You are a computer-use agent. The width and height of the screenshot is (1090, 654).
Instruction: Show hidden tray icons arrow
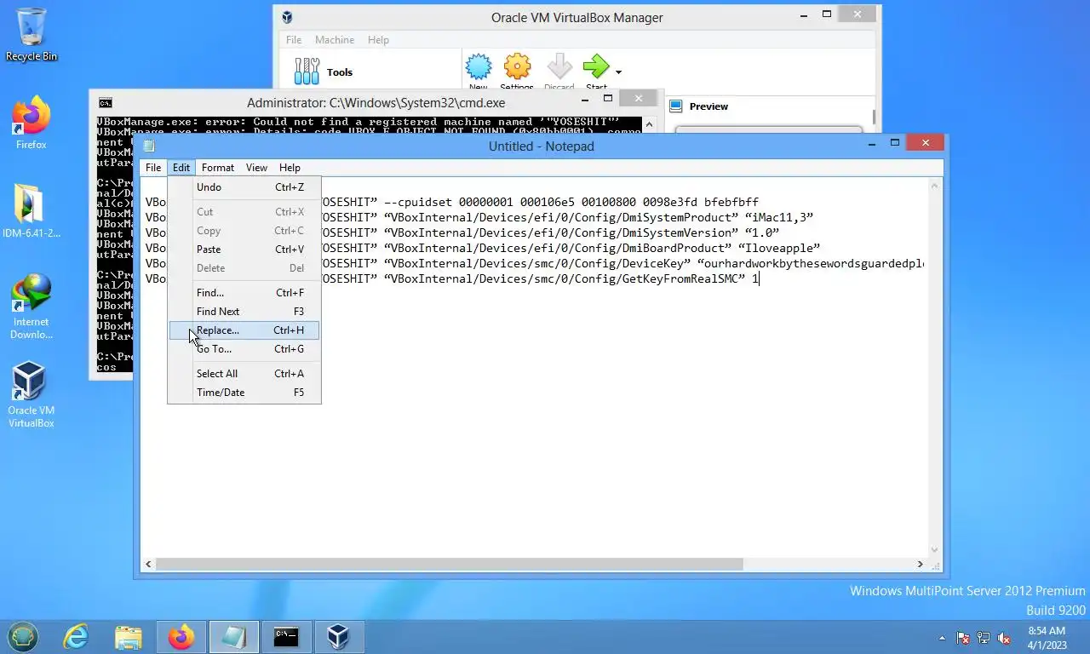(x=942, y=637)
